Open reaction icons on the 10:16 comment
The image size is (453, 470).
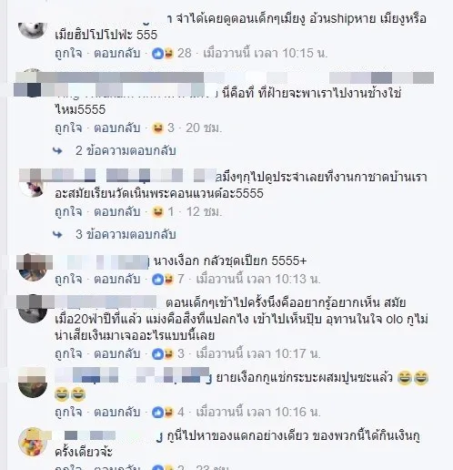pos(163,412)
